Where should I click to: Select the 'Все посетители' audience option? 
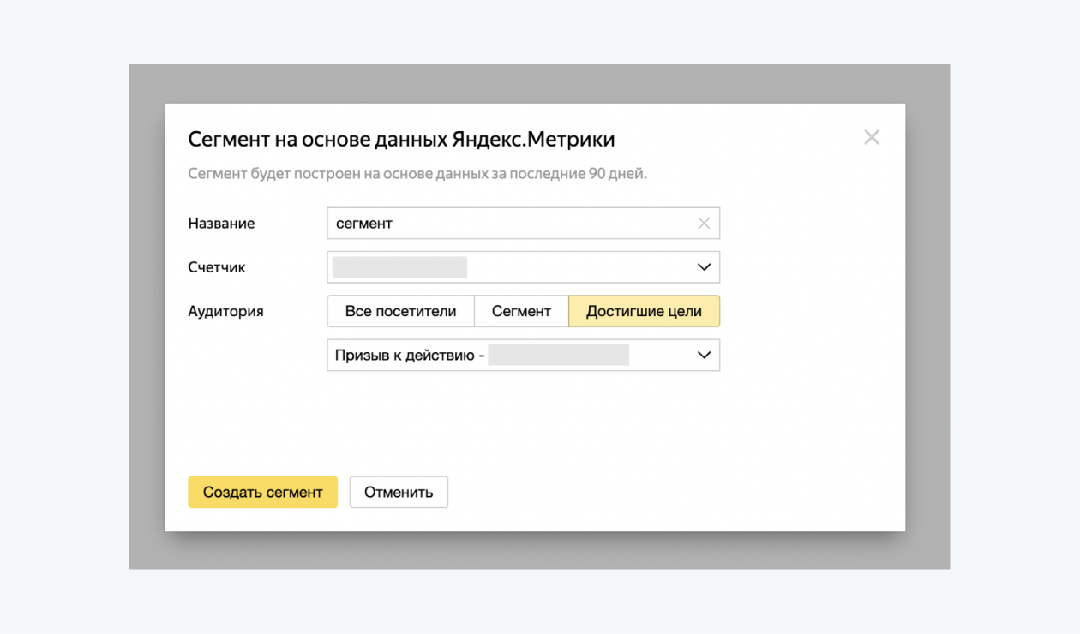400,312
